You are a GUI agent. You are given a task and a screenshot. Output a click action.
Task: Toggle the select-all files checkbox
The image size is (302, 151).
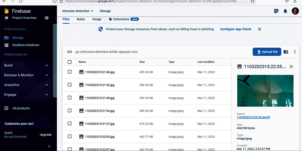pyautogui.click(x=70, y=62)
